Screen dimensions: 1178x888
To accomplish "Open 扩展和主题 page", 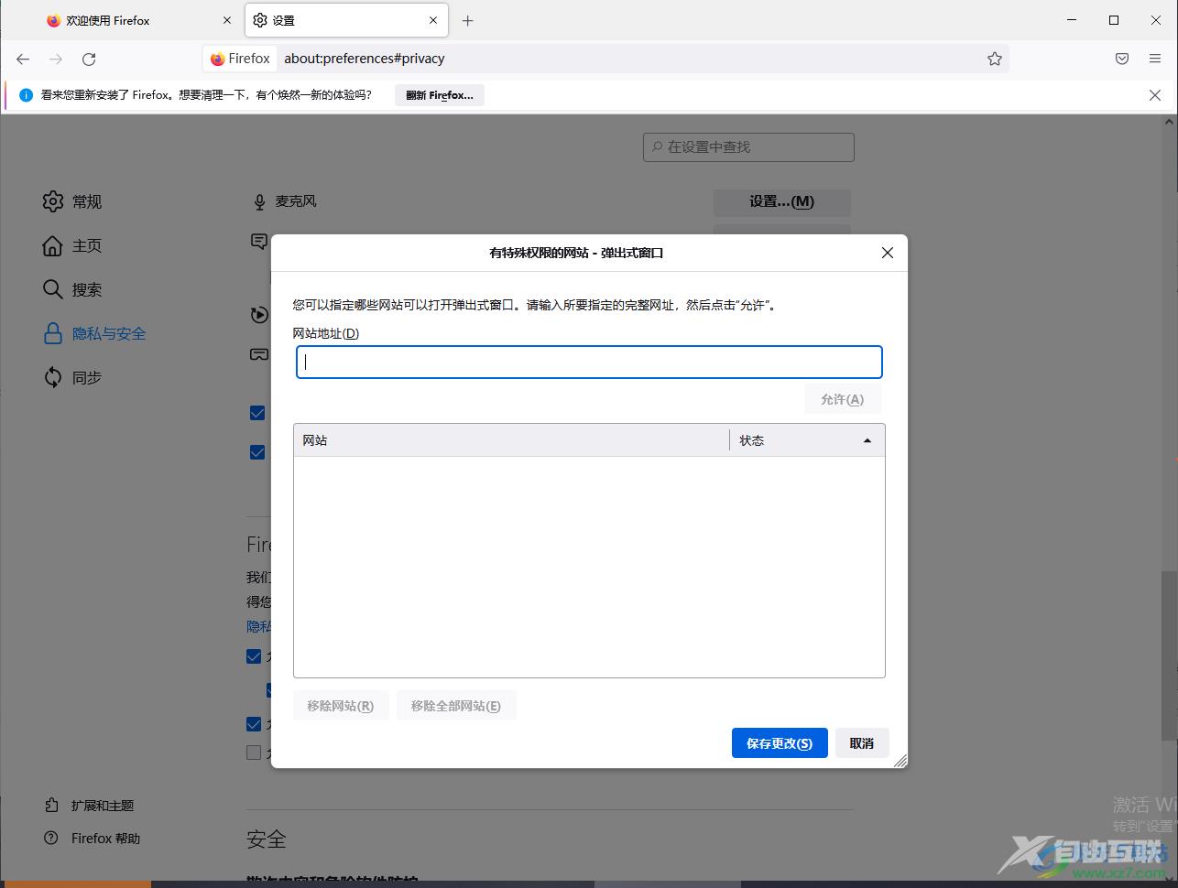I will (89, 806).
